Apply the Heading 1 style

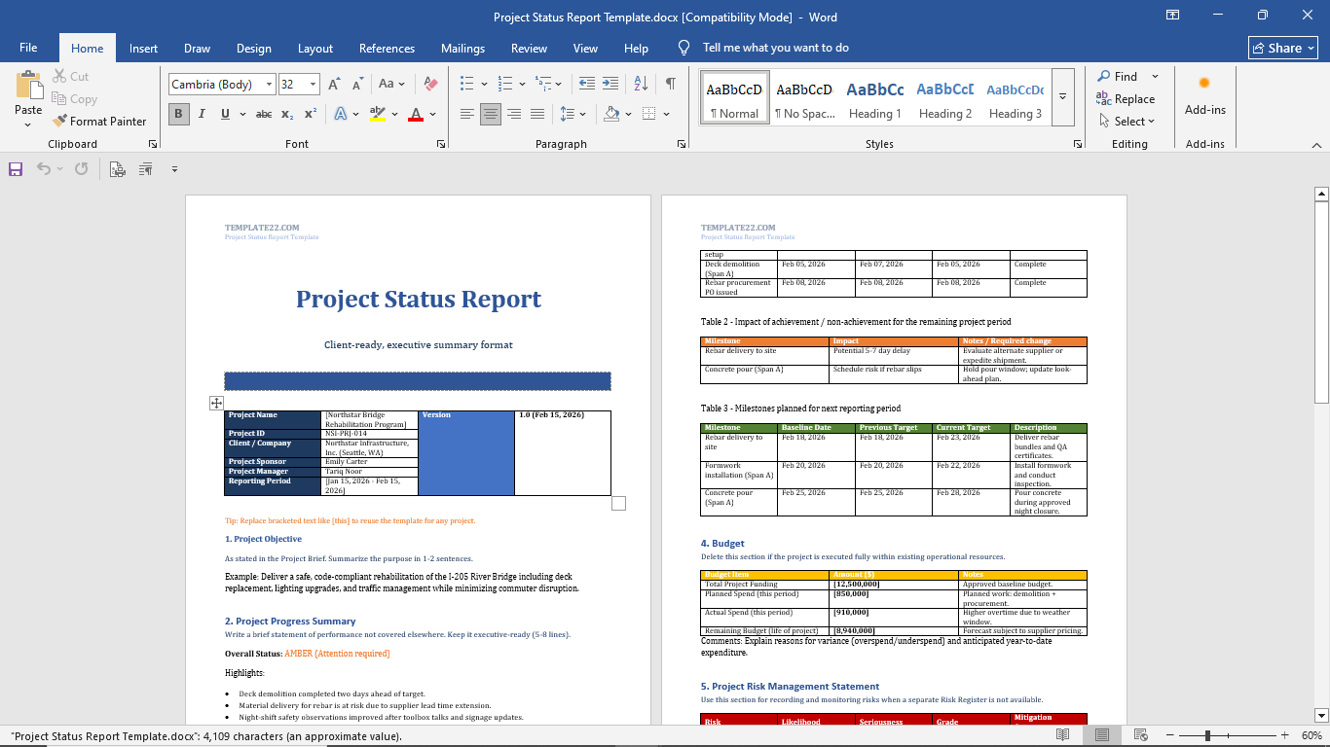click(x=874, y=98)
